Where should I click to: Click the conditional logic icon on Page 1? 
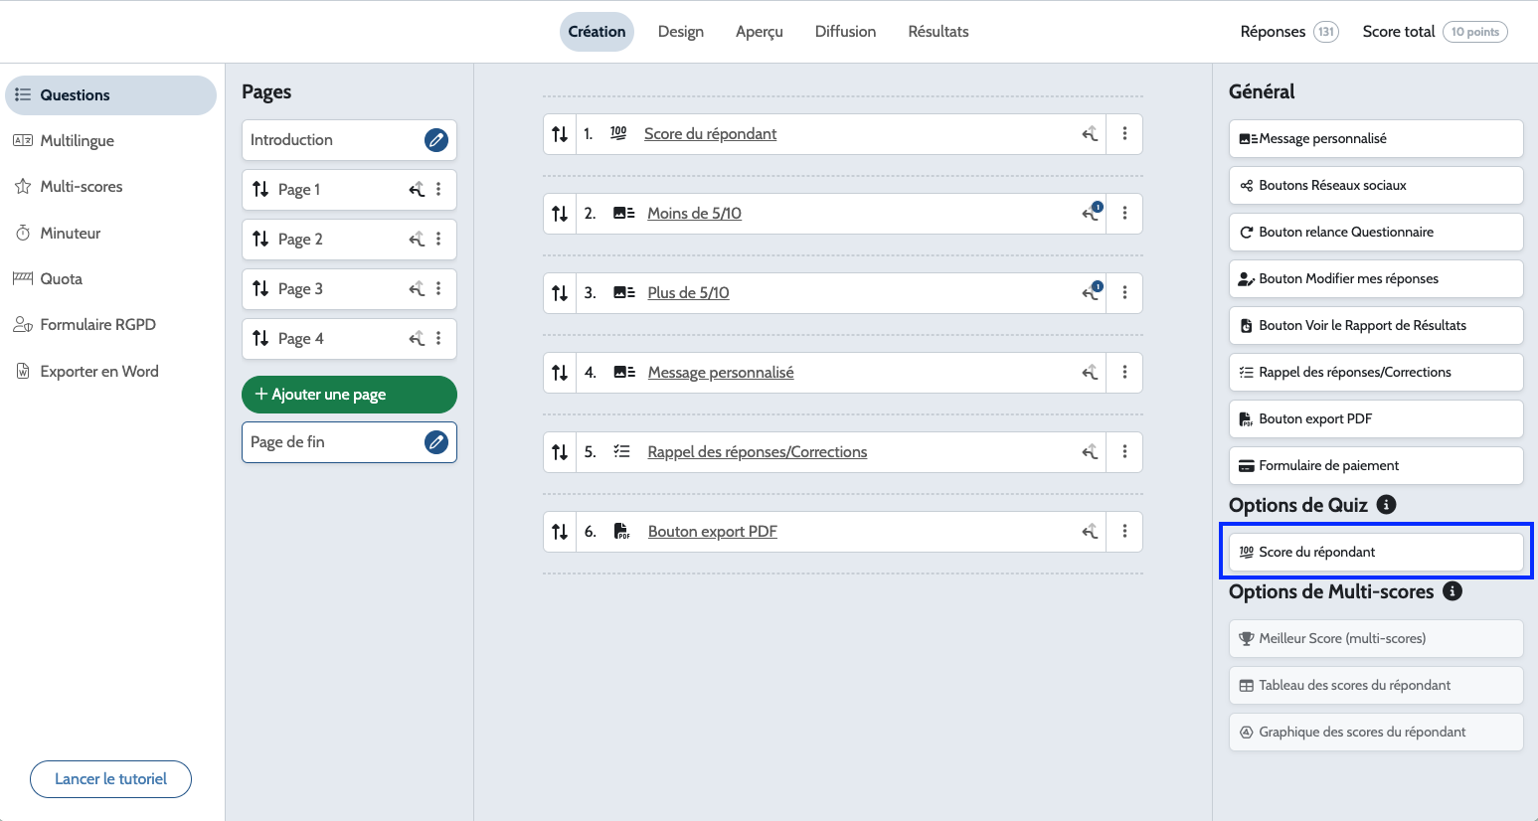click(x=417, y=189)
